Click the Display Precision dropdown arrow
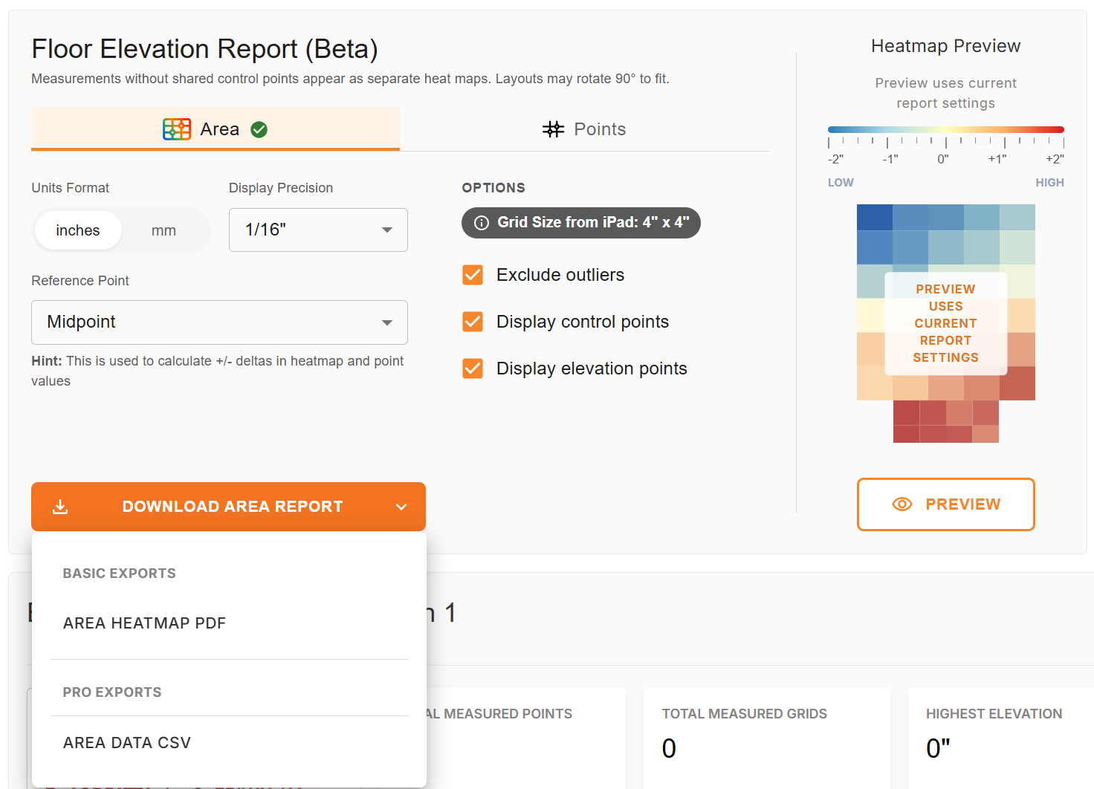Screen dimensions: 1094x789 [386, 230]
